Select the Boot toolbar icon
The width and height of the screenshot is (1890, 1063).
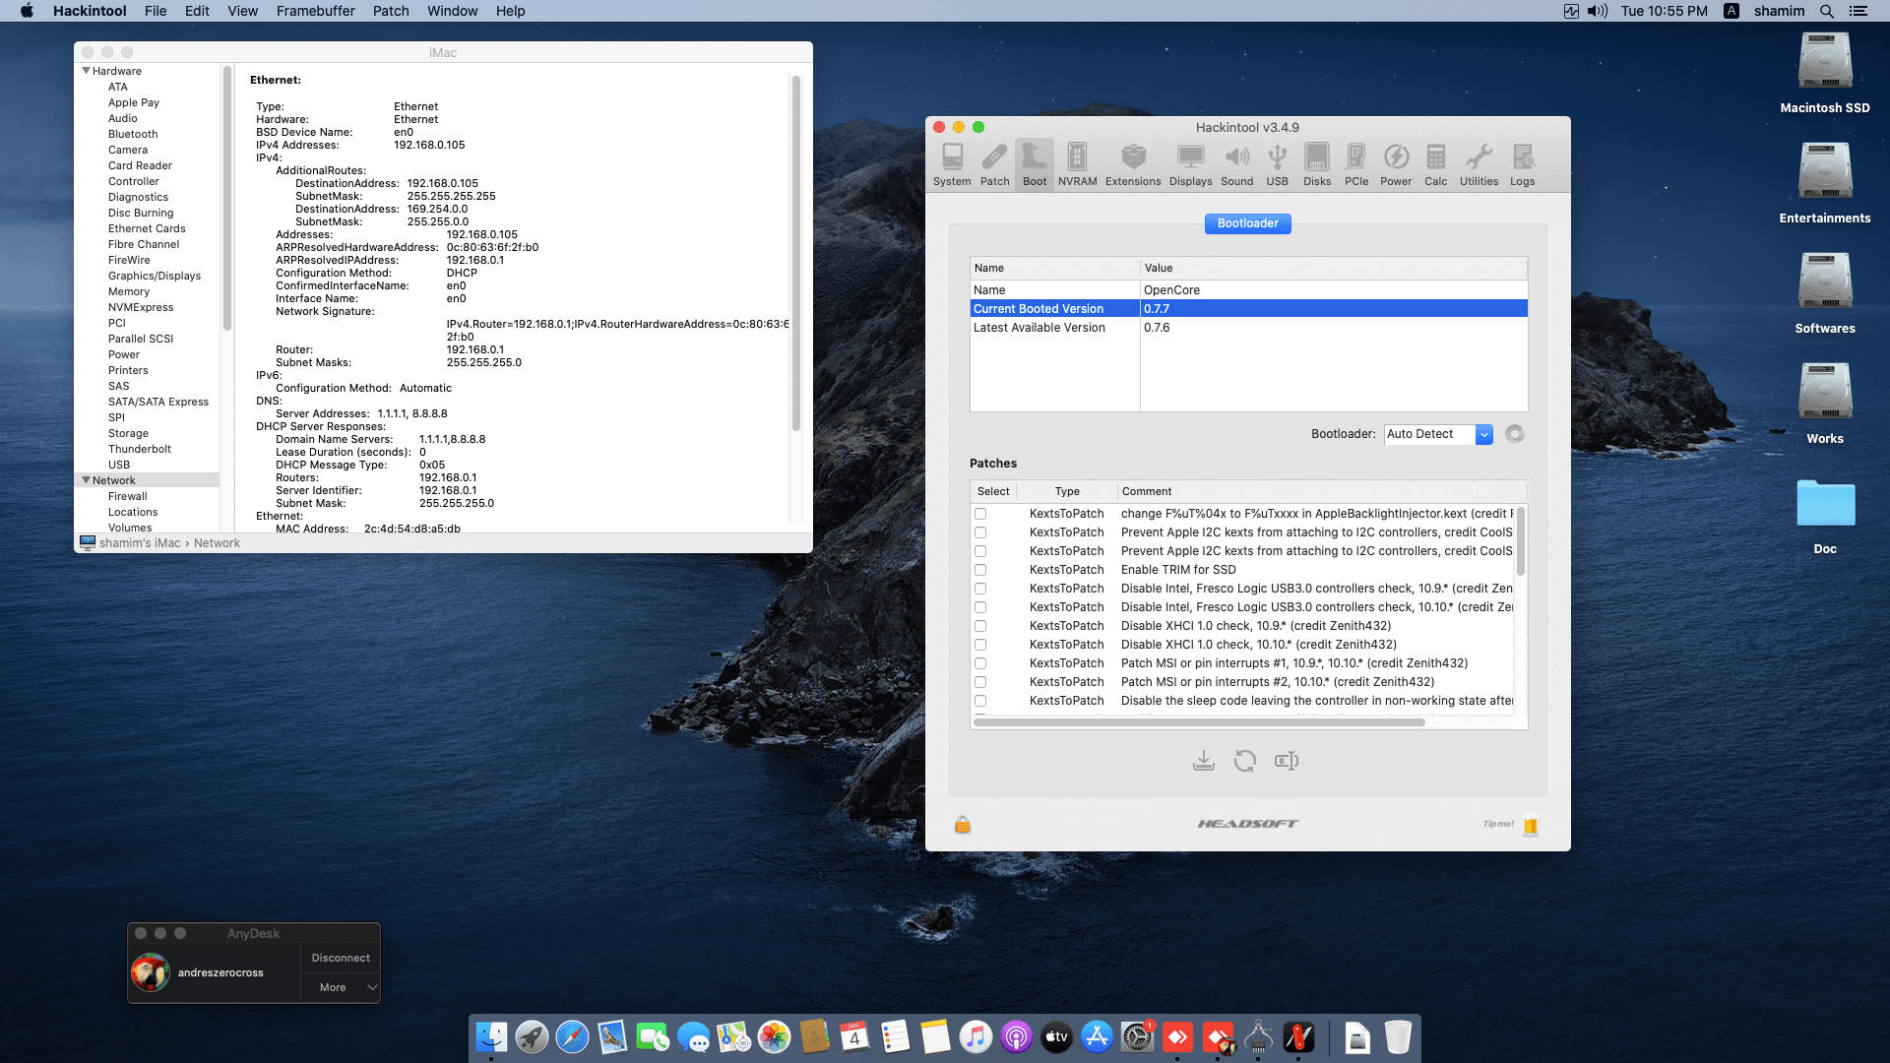(1035, 164)
